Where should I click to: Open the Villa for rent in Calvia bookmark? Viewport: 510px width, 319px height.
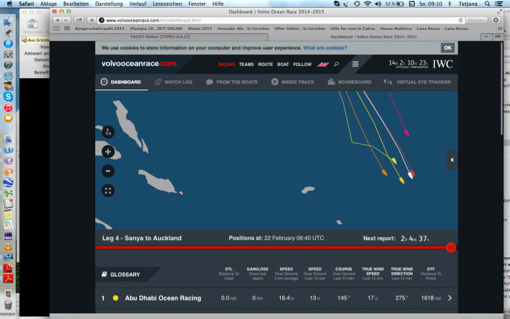point(352,29)
